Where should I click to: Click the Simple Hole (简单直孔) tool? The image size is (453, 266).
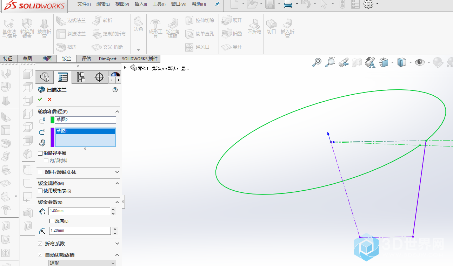pos(200,34)
